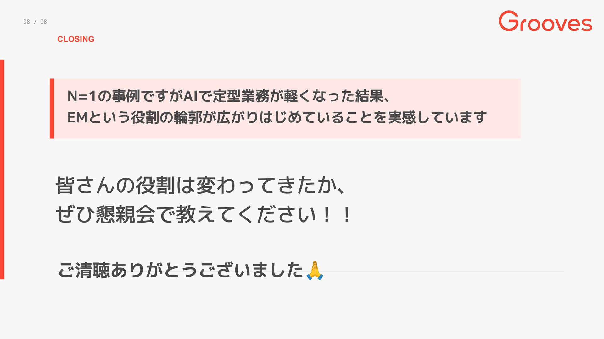Click ご清聴ありがとうございました text
The height and width of the screenshot is (339, 604).
coord(181,270)
